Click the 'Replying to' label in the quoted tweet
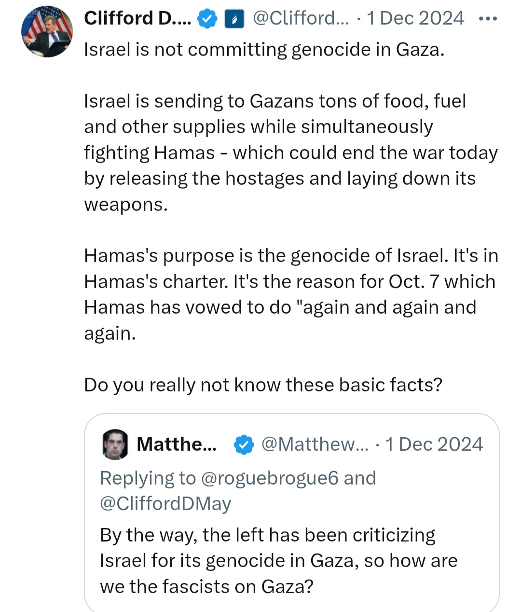This screenshot has width=521, height=612. coord(148,478)
